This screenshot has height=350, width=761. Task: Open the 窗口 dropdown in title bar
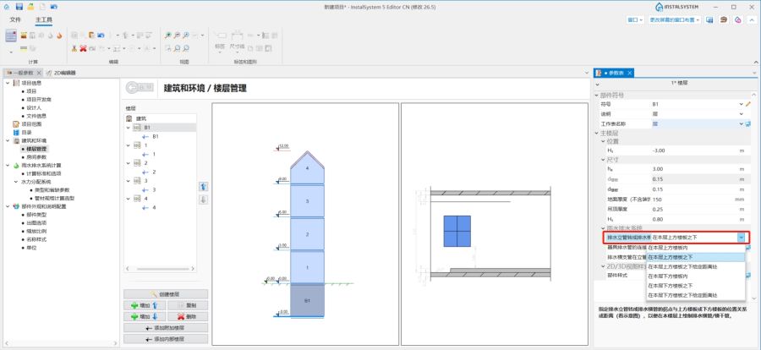coord(635,19)
